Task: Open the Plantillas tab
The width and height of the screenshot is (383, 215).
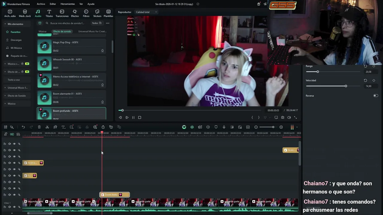Action: pyautogui.click(x=108, y=13)
